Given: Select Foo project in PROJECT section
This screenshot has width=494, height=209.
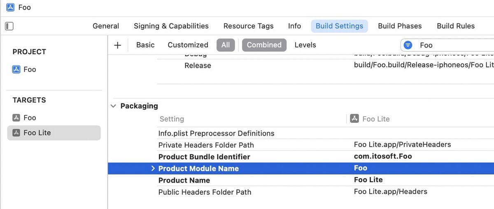Looking at the screenshot, I should pos(24,69).
